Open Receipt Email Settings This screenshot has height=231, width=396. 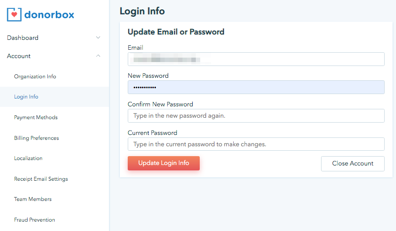pos(41,179)
